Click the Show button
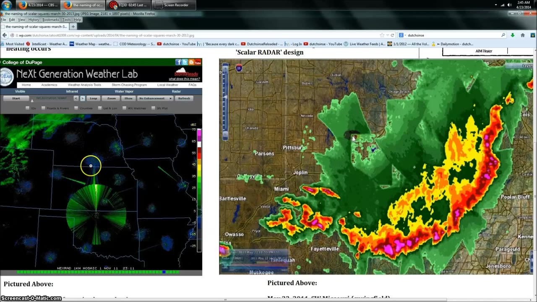 pos(128,98)
